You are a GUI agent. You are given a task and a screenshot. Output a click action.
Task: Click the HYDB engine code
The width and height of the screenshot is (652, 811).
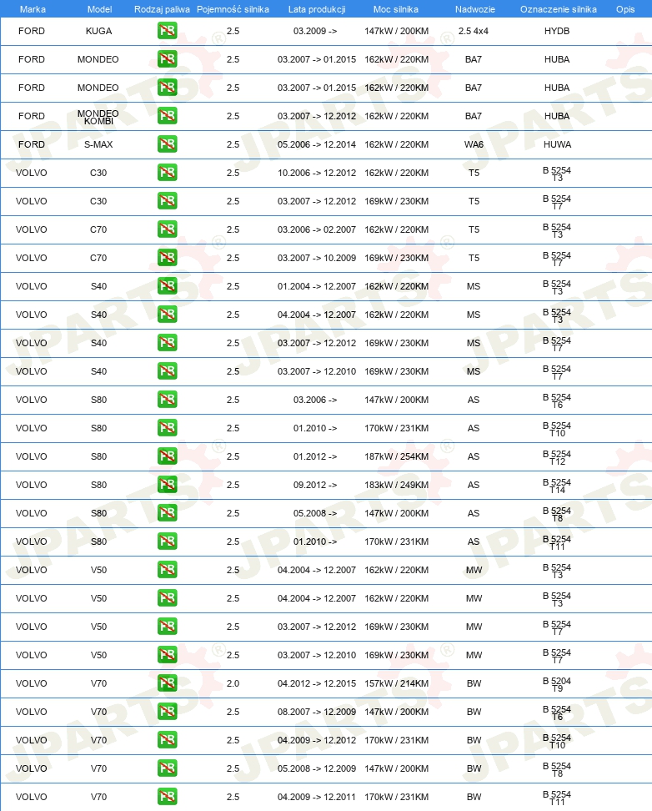point(557,31)
